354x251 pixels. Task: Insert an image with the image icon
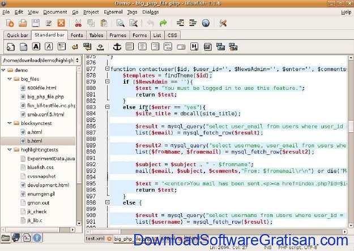(207, 47)
